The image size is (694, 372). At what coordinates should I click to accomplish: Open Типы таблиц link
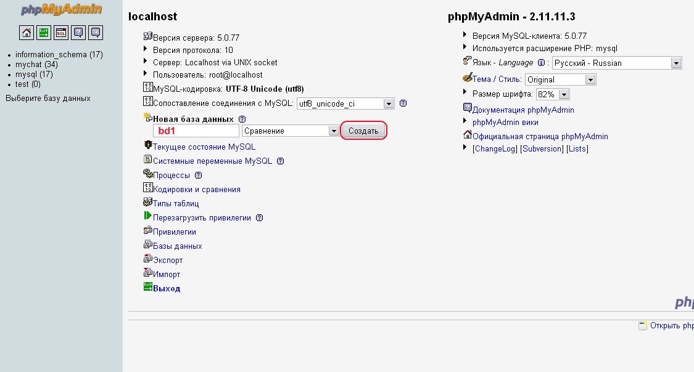point(176,204)
